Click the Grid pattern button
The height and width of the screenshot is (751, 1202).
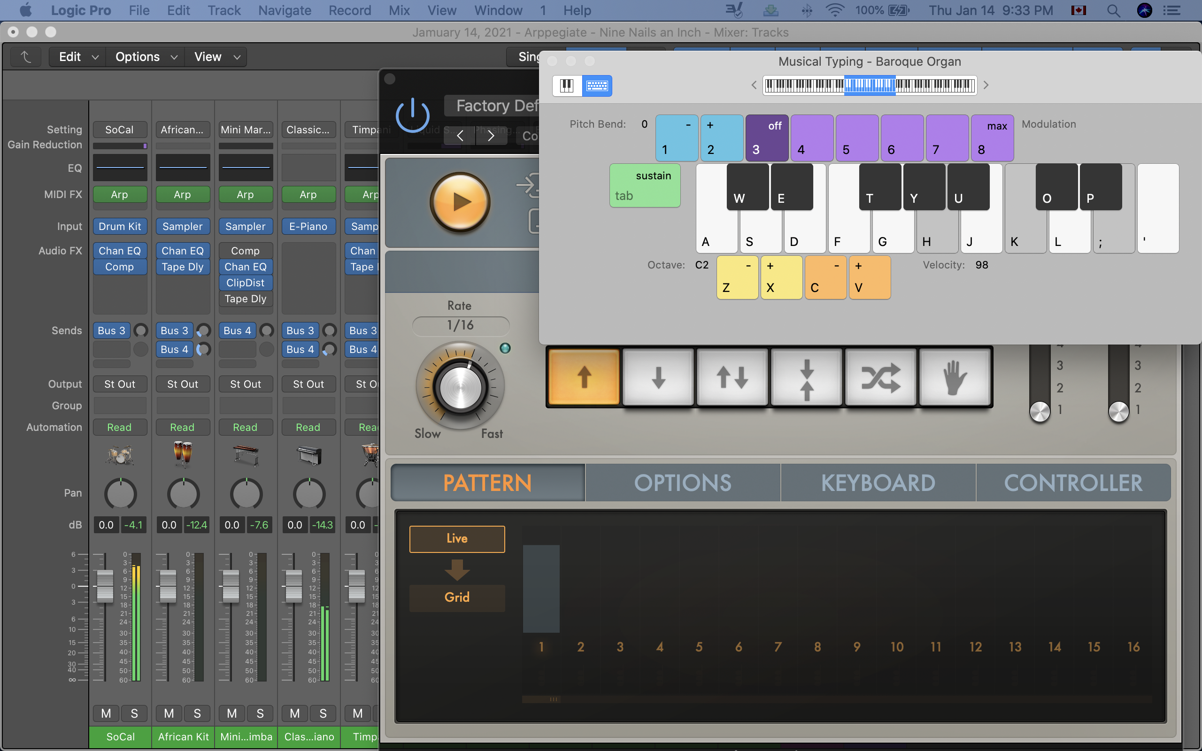point(457,598)
